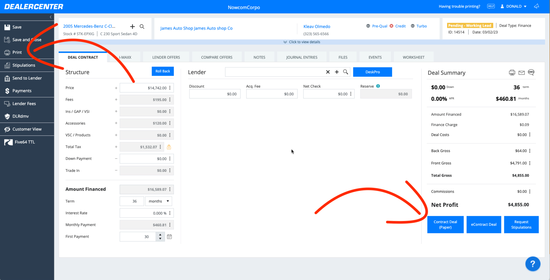Image resolution: width=550 pixels, height=280 pixels.
Task: Click the Roll Back button
Action: point(163,71)
